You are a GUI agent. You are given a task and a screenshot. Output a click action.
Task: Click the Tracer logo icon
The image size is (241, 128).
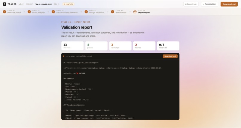click(4, 4)
